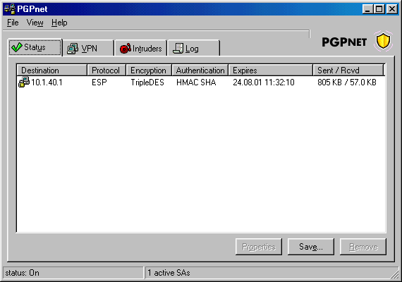
Task: Click the PGPNET logo text
Action: (x=344, y=42)
